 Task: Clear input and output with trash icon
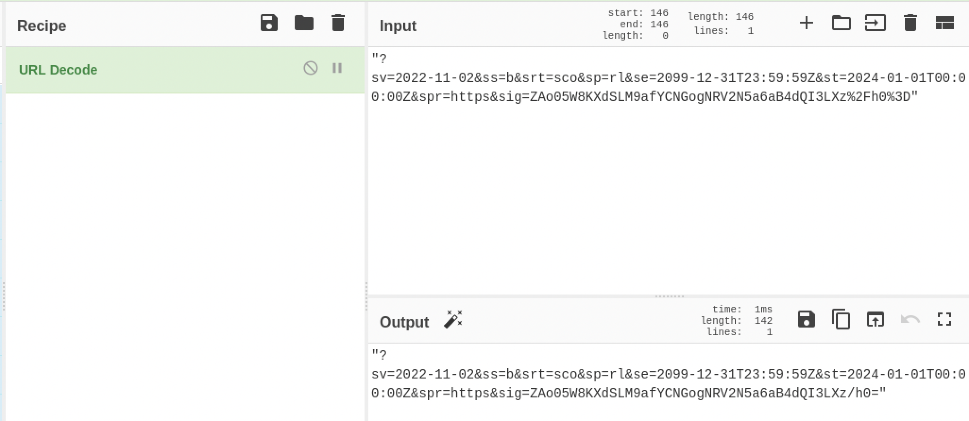(x=910, y=23)
